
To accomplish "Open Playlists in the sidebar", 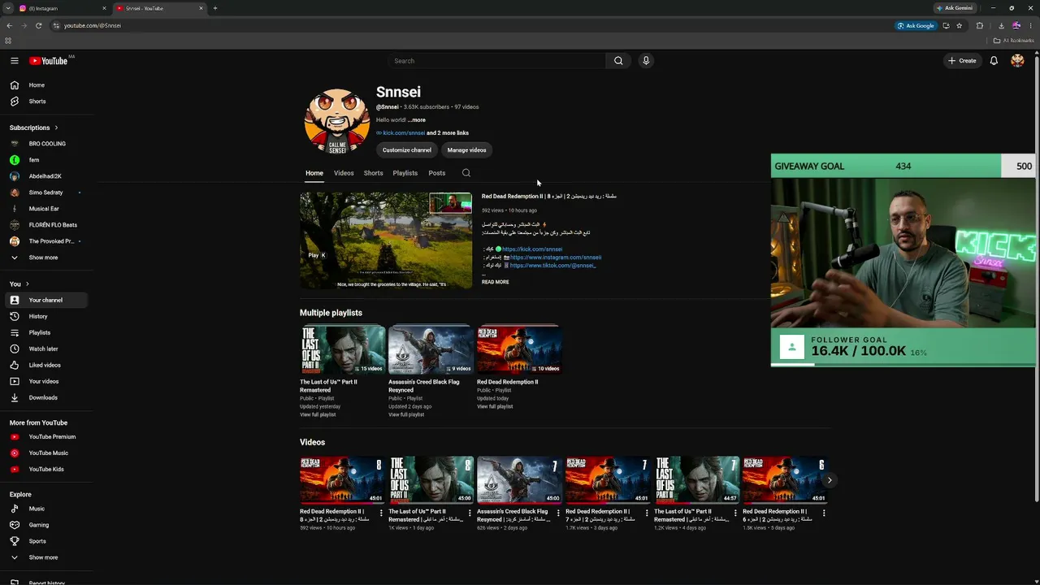I will tap(45, 332).
